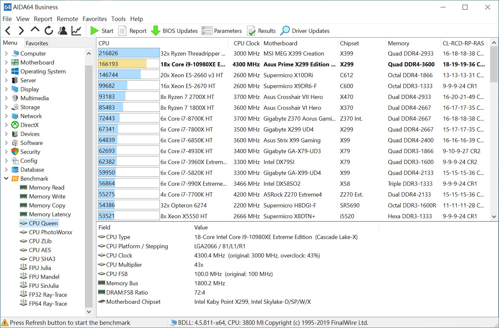Select the Storage drive icon
This screenshot has height=328, width=499.
[x=15, y=107]
